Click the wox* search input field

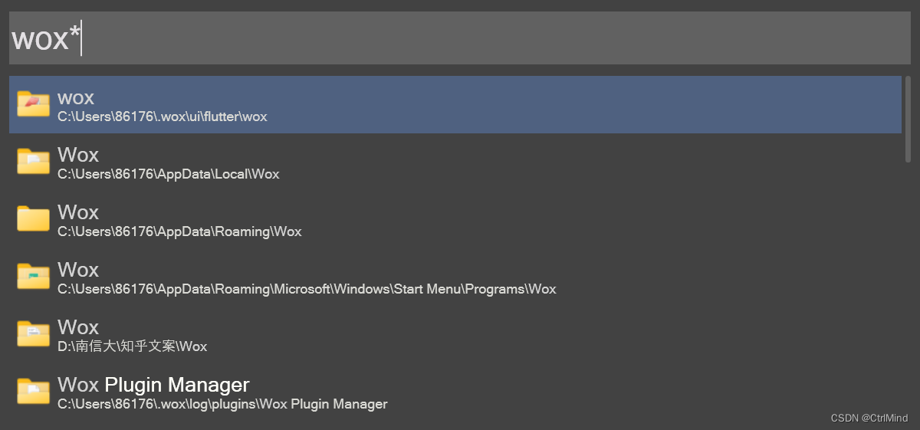point(460,38)
